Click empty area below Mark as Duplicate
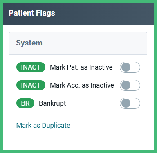 click(x=78, y=140)
